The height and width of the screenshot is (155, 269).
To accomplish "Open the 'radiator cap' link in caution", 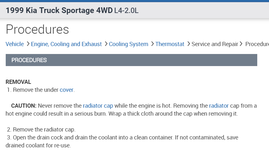I will pos(98,106).
